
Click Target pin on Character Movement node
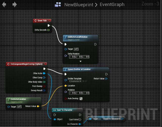[90, 119]
